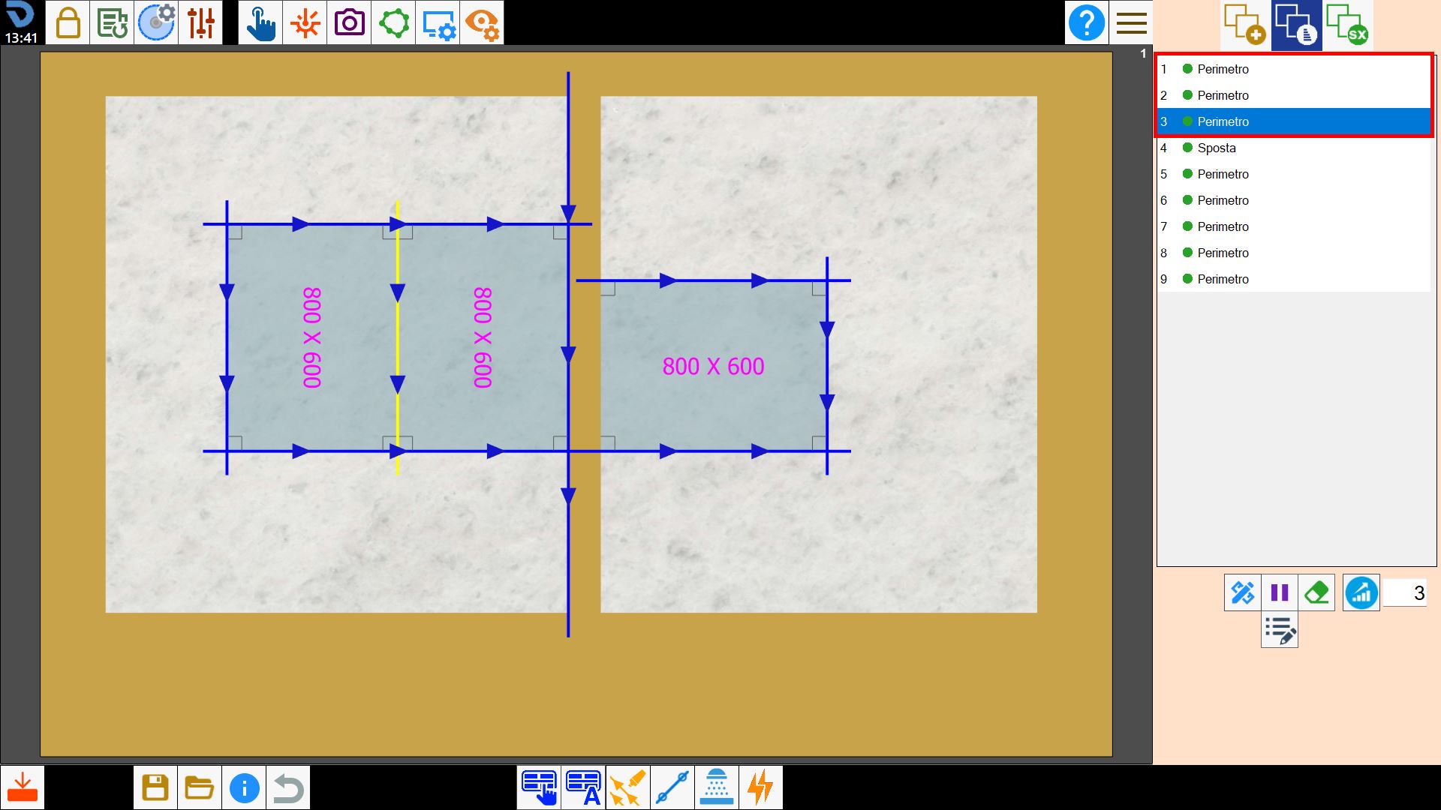The height and width of the screenshot is (810, 1441).
Task: Click the padlock lock icon
Action: (x=68, y=22)
